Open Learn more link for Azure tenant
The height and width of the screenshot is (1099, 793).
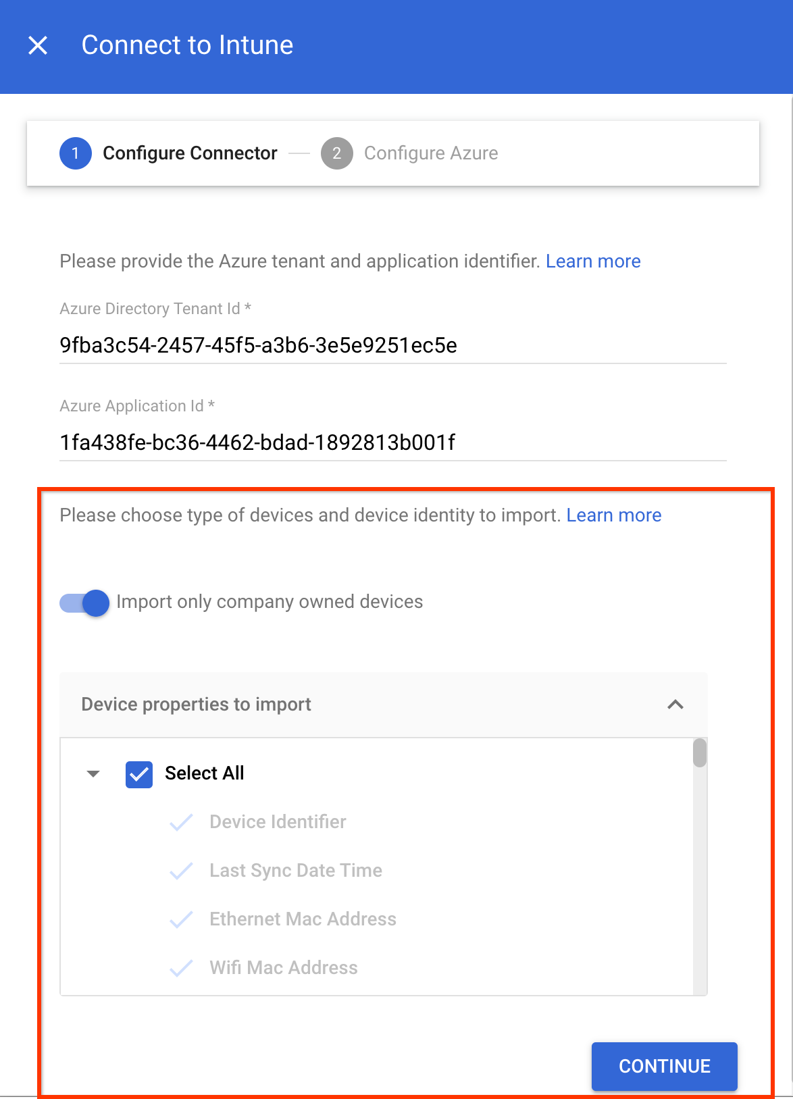click(593, 261)
